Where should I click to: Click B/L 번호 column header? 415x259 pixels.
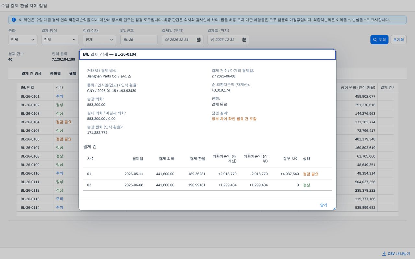35,87
